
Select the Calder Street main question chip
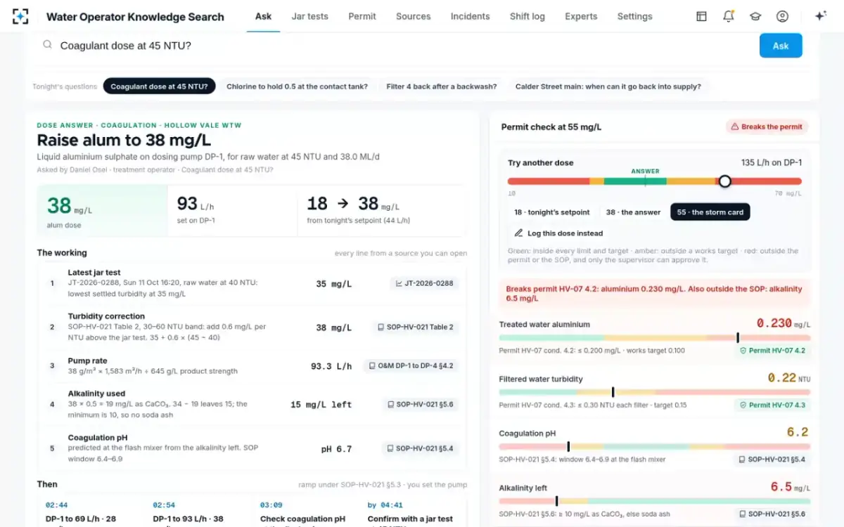point(608,86)
